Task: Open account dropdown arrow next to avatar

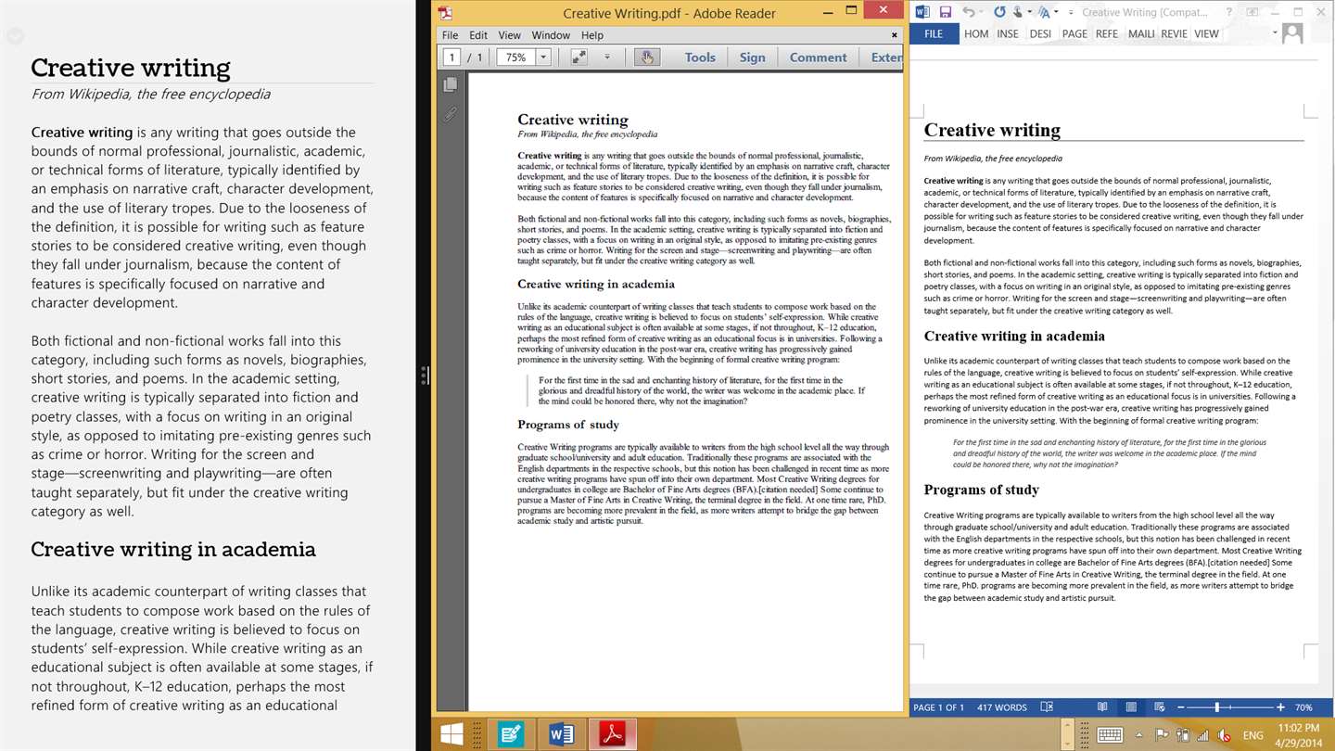Action: click(x=1275, y=33)
